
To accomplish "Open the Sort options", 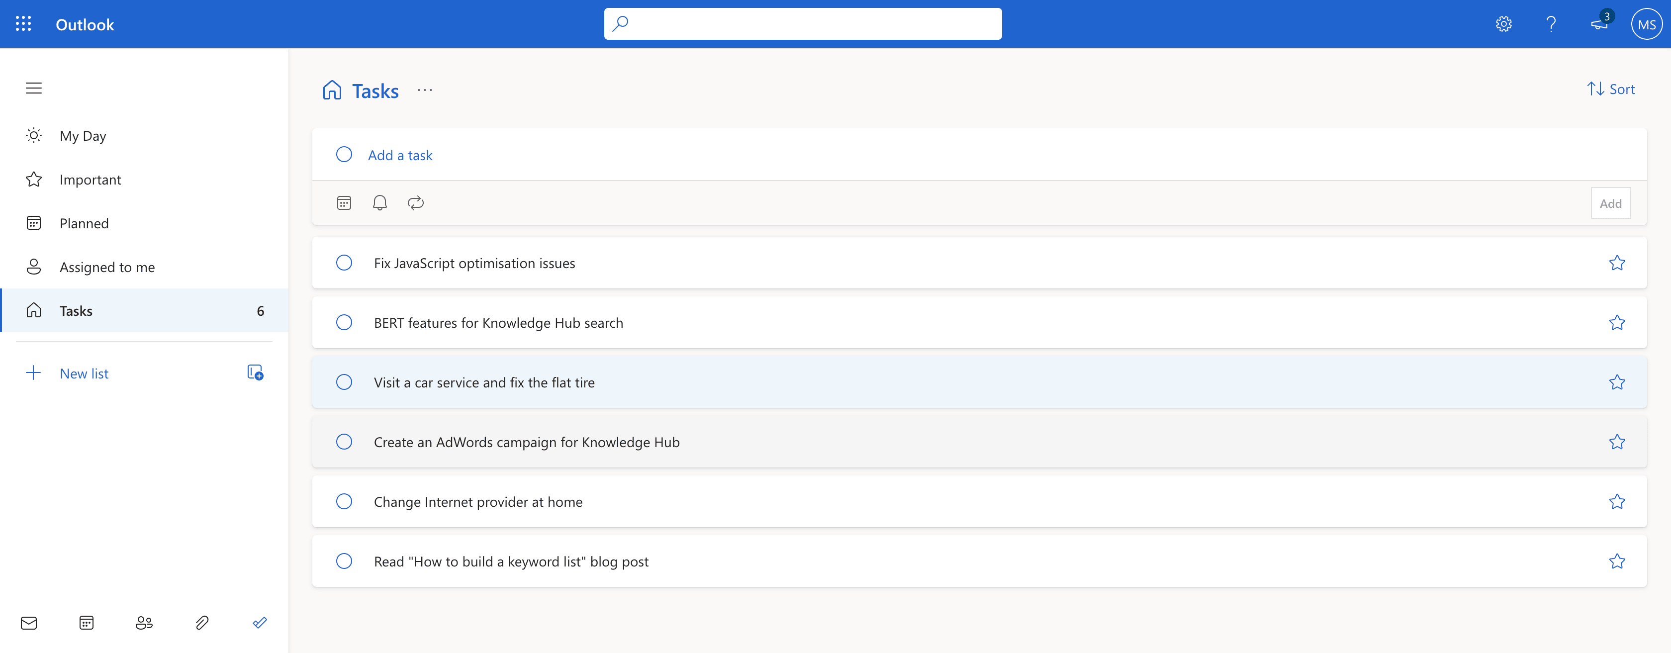I will 1612,89.
